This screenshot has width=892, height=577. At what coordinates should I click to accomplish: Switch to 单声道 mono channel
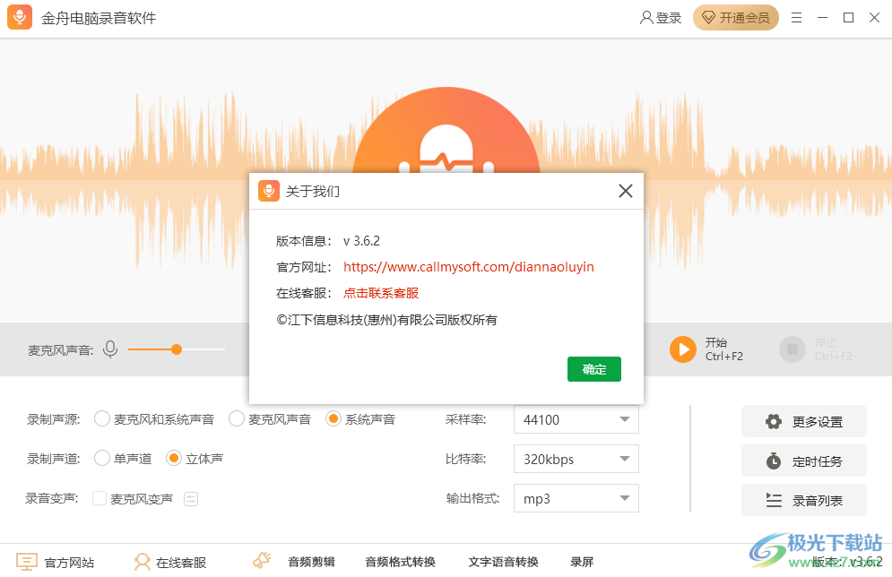(103, 458)
